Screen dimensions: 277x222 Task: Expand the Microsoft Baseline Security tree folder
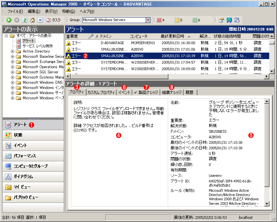pyautogui.click(x=12, y=56)
